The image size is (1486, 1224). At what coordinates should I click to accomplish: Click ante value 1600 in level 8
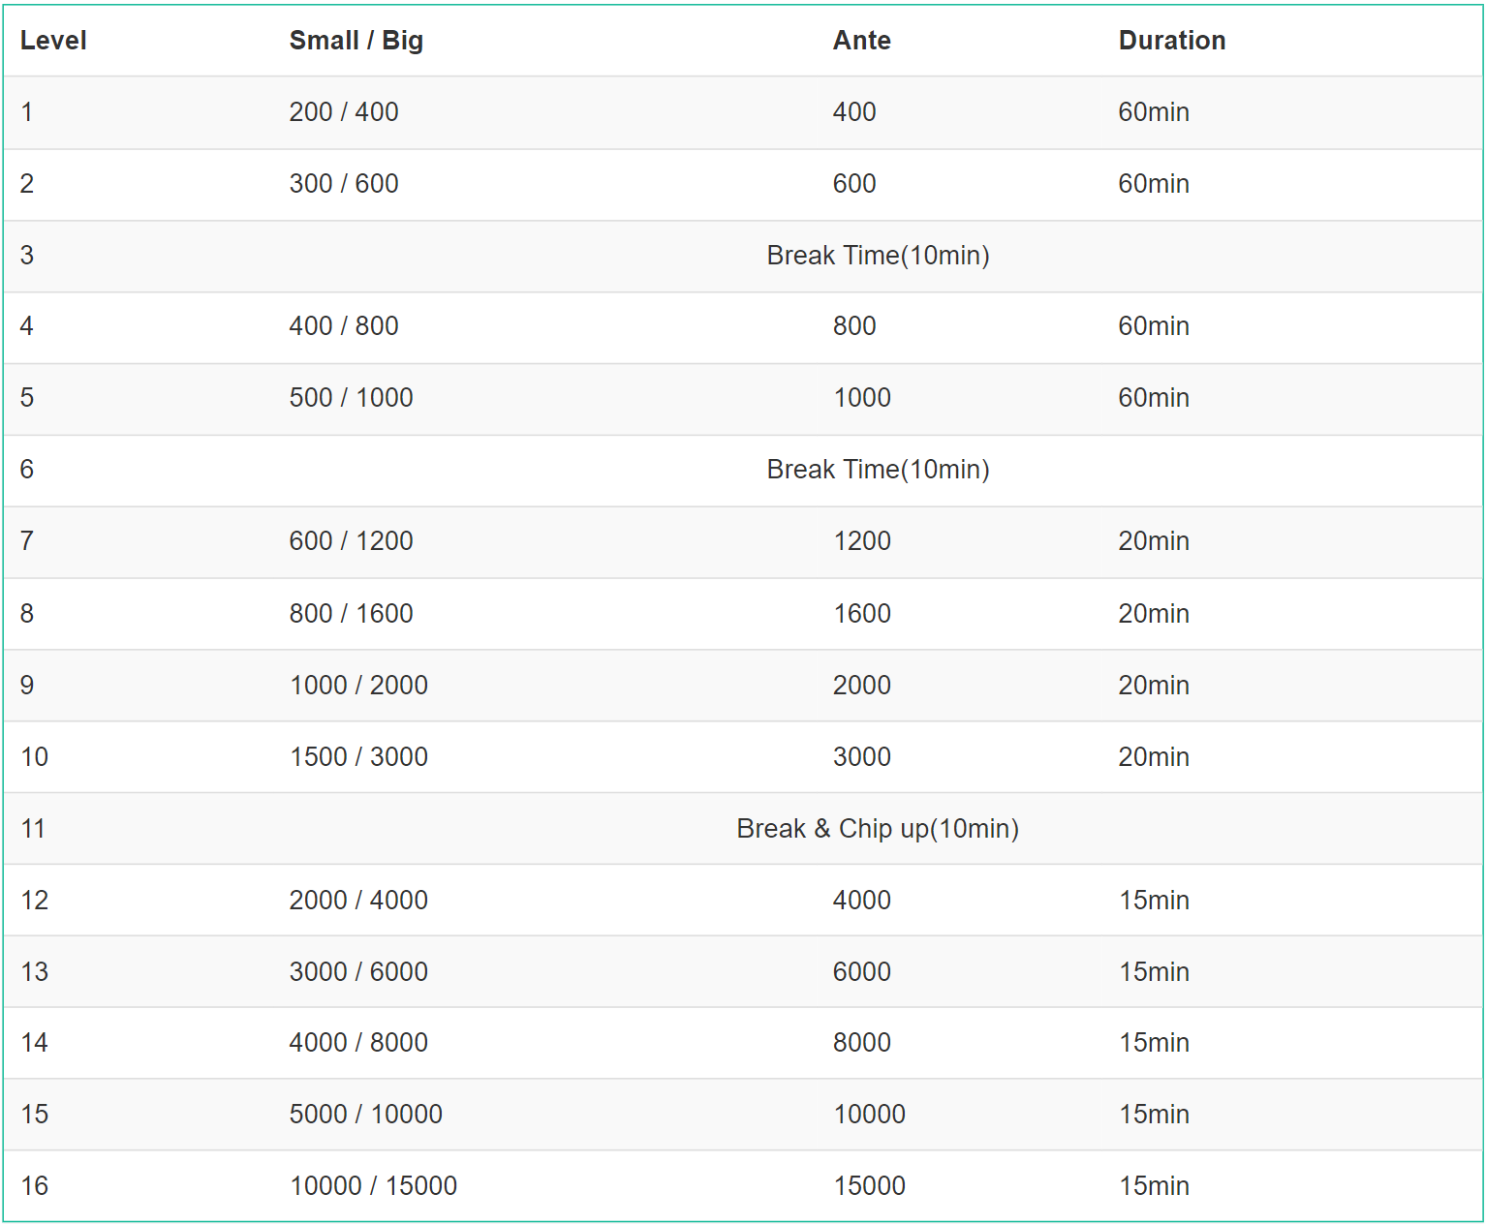(x=862, y=614)
